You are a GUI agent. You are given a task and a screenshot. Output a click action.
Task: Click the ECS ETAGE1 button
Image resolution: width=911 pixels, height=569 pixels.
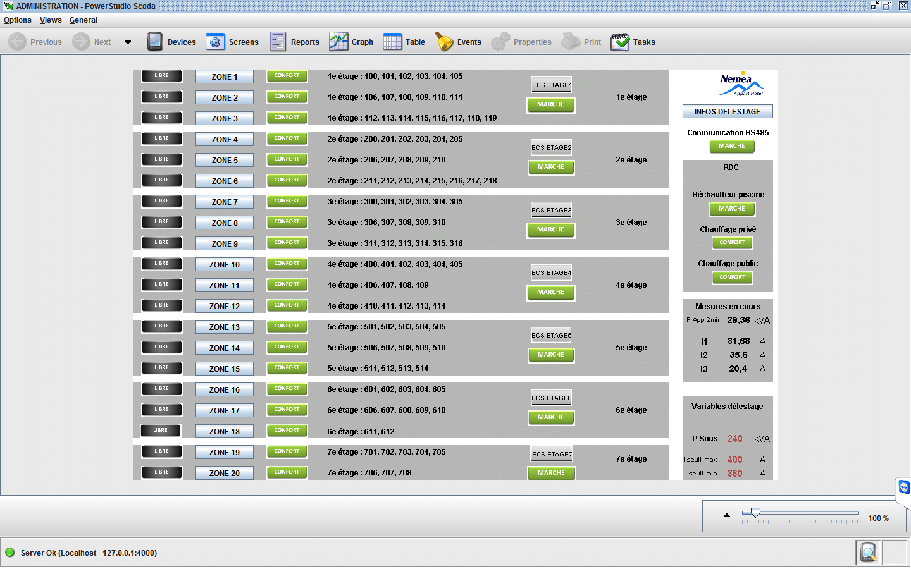(551, 85)
